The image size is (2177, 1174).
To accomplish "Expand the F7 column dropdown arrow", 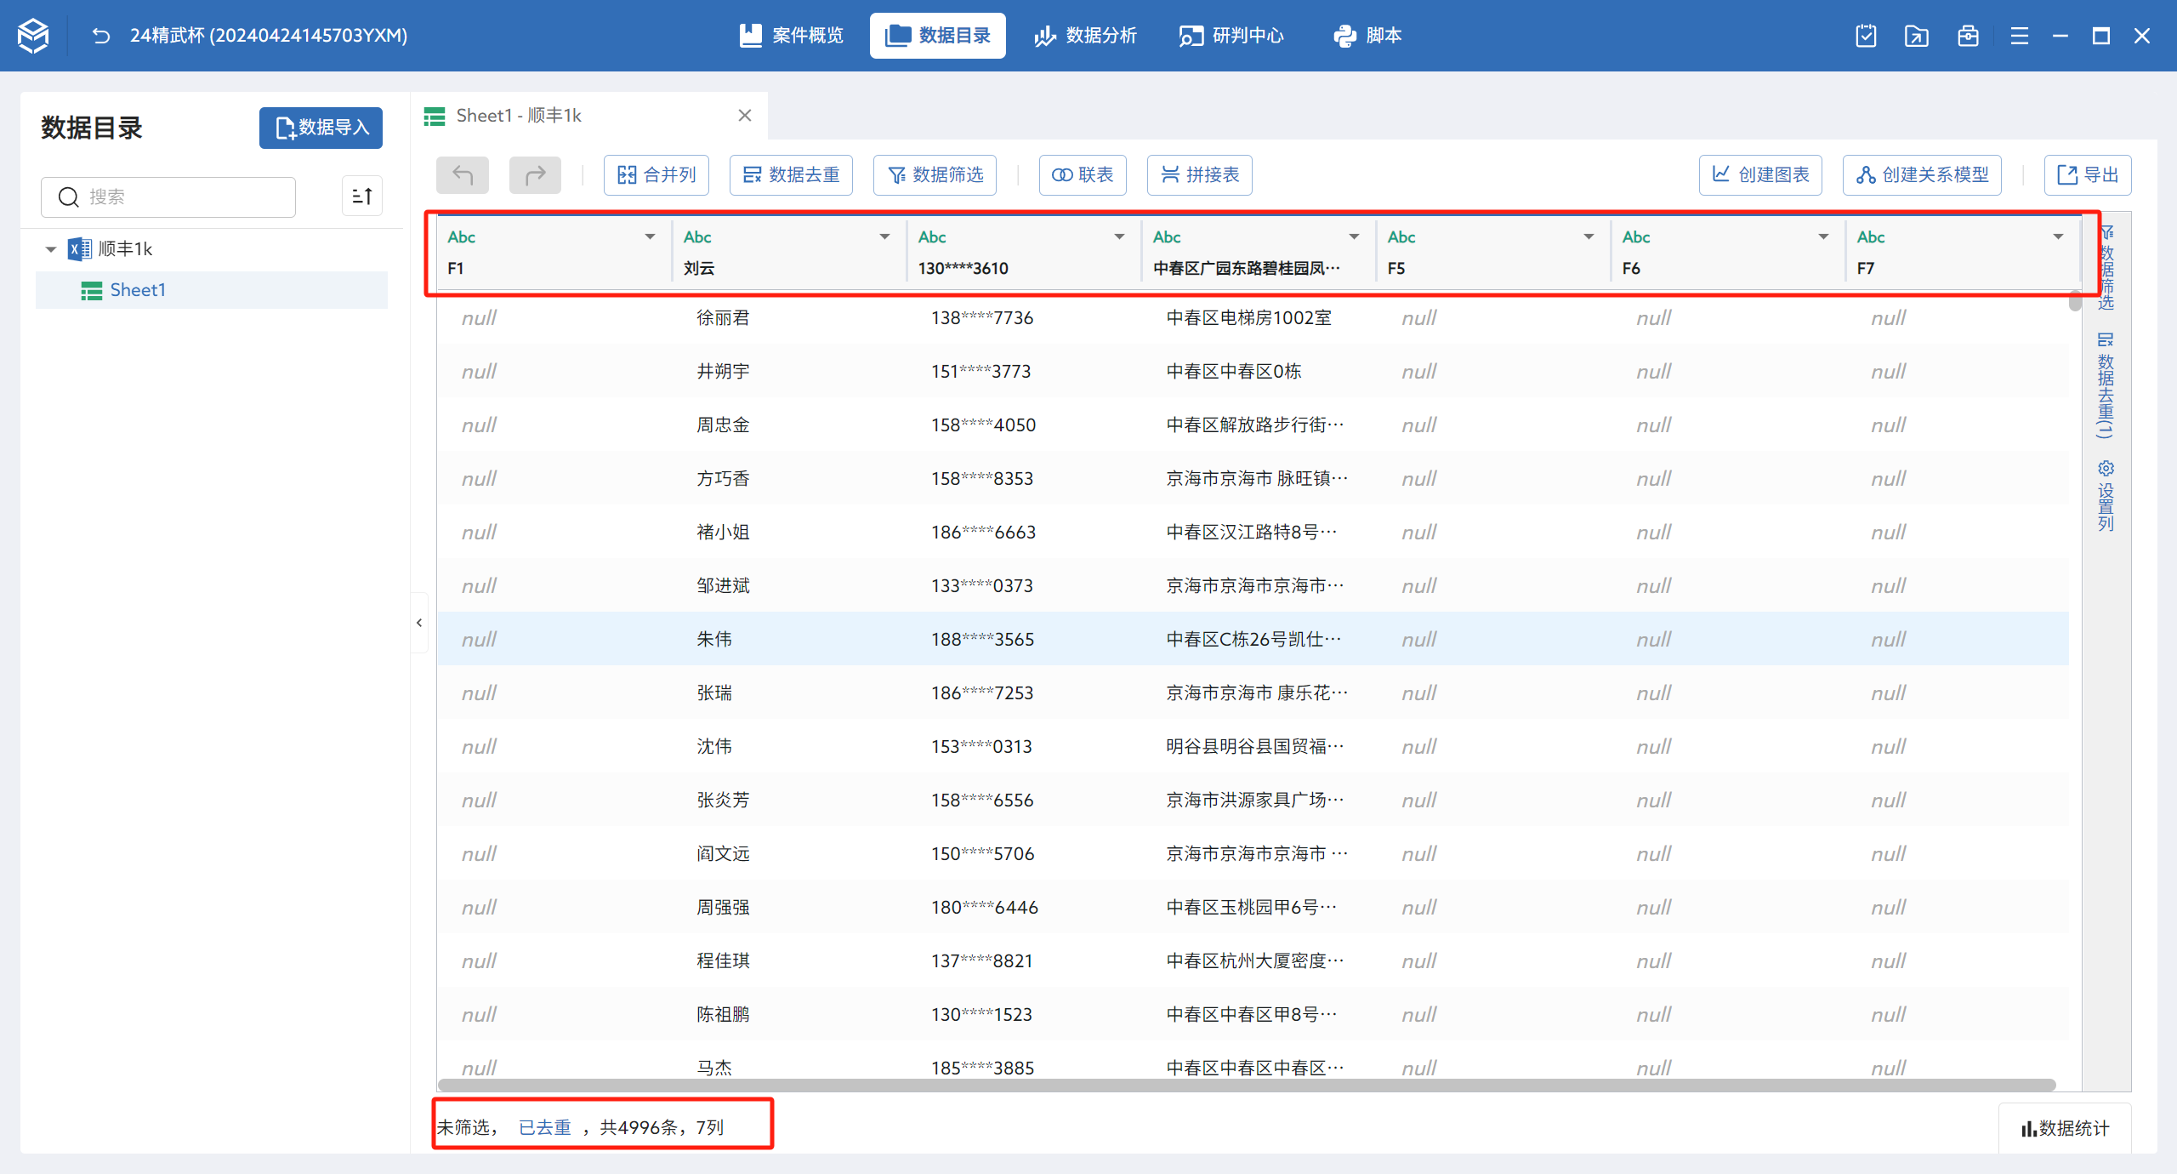I will click(x=2058, y=237).
